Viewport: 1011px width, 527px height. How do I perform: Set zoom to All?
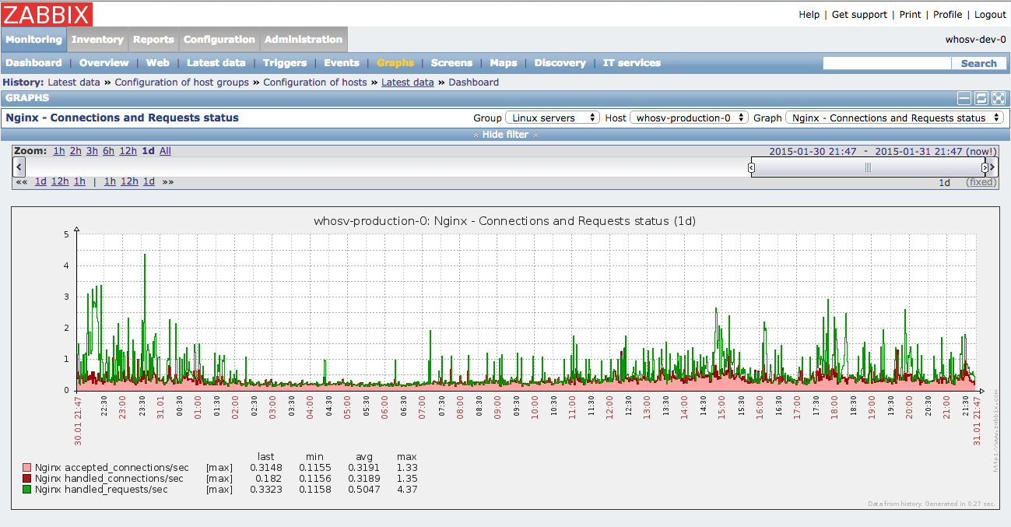[x=166, y=151]
